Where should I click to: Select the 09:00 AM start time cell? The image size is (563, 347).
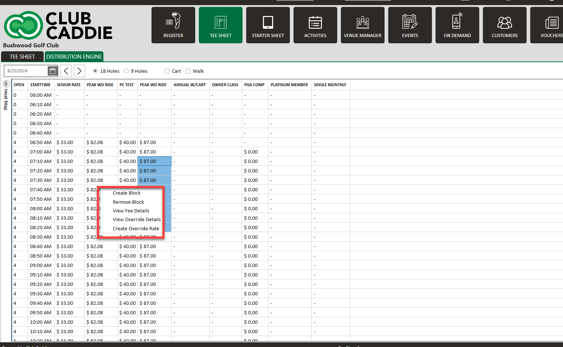pyautogui.click(x=41, y=266)
